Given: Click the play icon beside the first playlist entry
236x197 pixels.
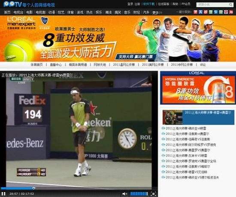Looking at the screenshot, I should tap(163, 128).
